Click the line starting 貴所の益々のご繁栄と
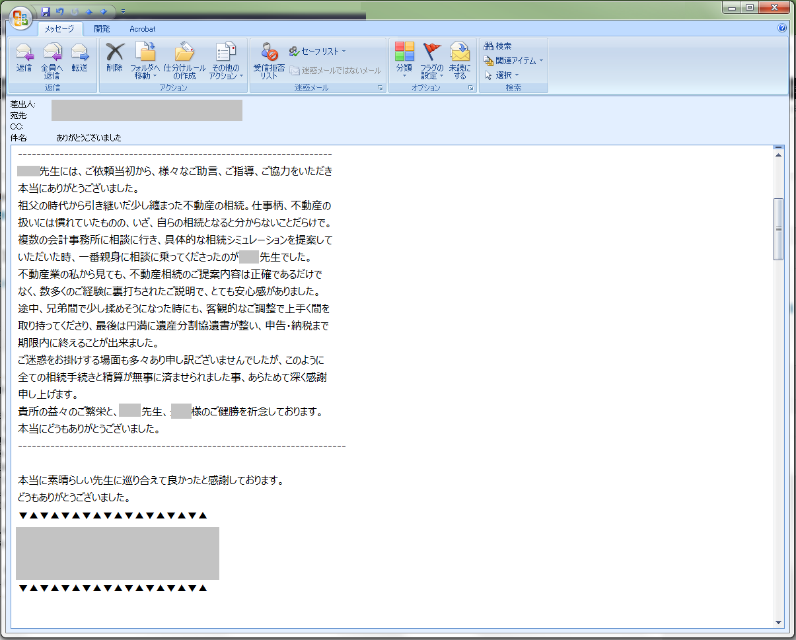 (x=170, y=411)
